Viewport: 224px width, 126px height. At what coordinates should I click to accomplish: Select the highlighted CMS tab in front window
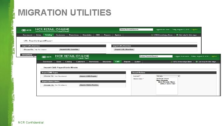point(117,62)
